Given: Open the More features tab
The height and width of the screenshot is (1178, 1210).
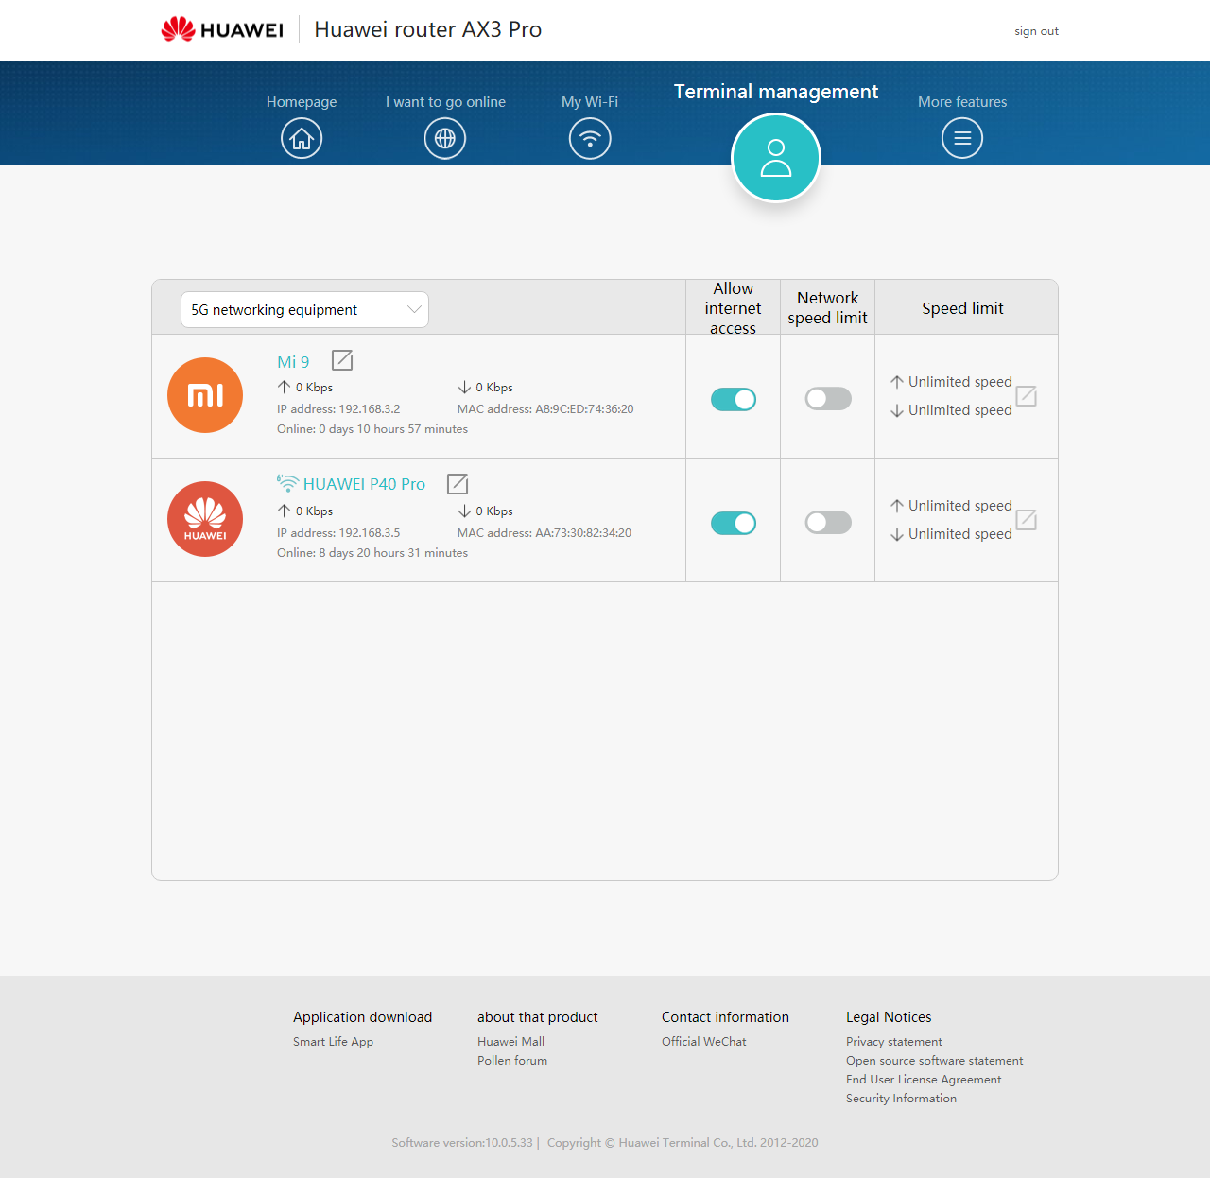Looking at the screenshot, I should (x=962, y=102).
